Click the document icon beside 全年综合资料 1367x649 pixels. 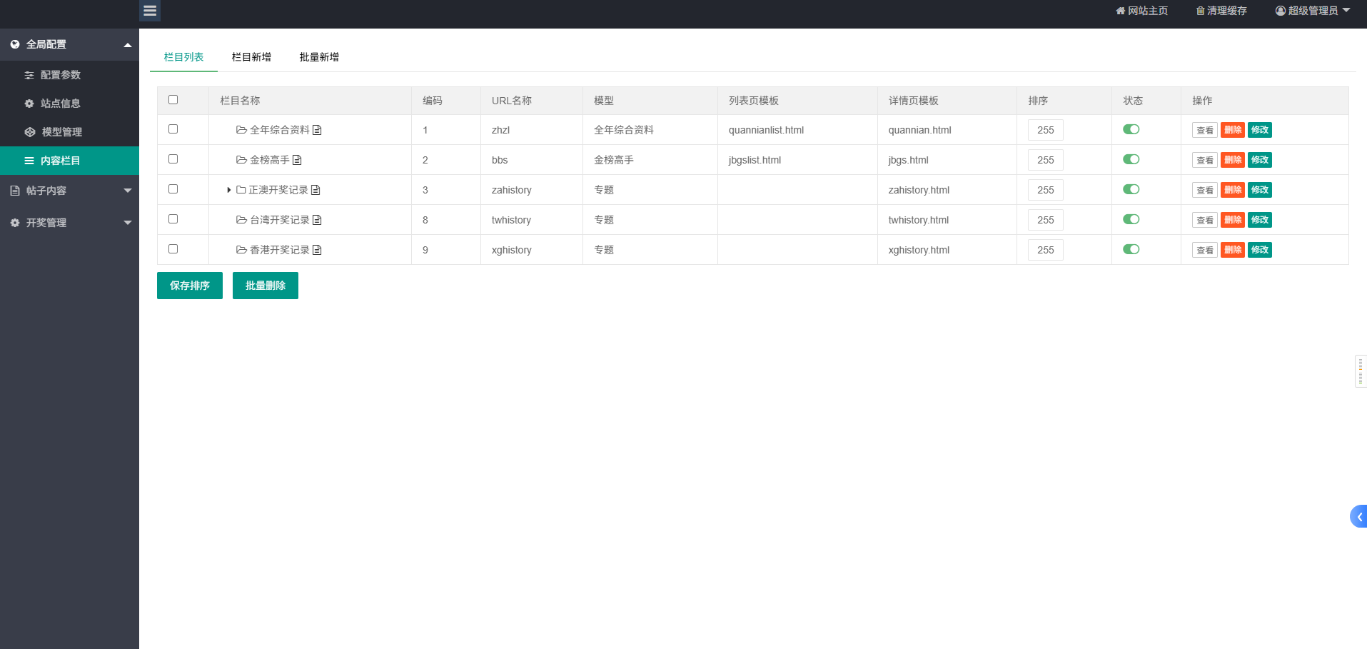(317, 130)
